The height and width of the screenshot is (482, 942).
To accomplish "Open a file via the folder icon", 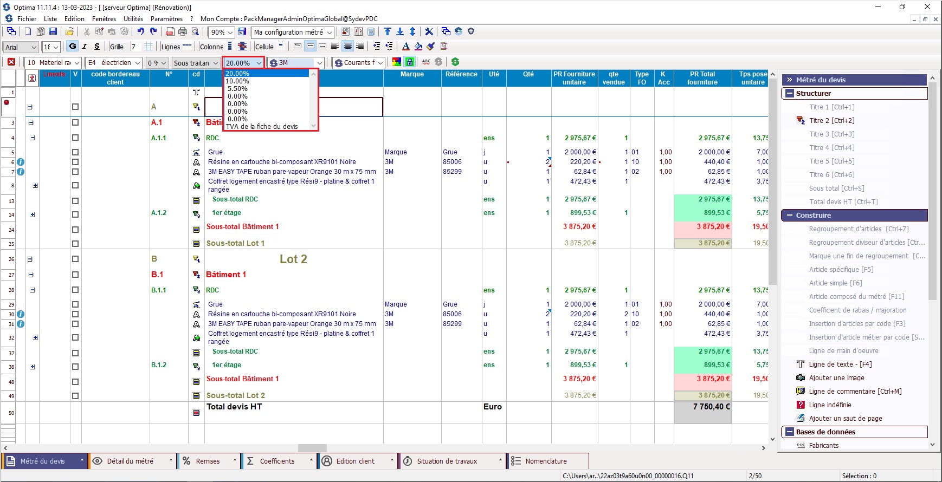I will pos(69,32).
